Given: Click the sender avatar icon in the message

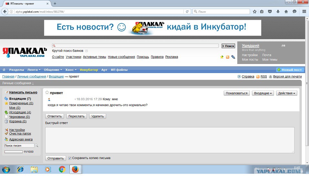Looking at the screenshot, I should point(49,99).
